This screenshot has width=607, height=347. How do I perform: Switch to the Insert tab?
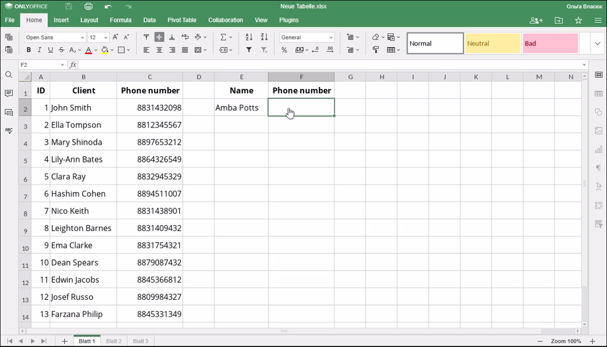[x=61, y=20]
